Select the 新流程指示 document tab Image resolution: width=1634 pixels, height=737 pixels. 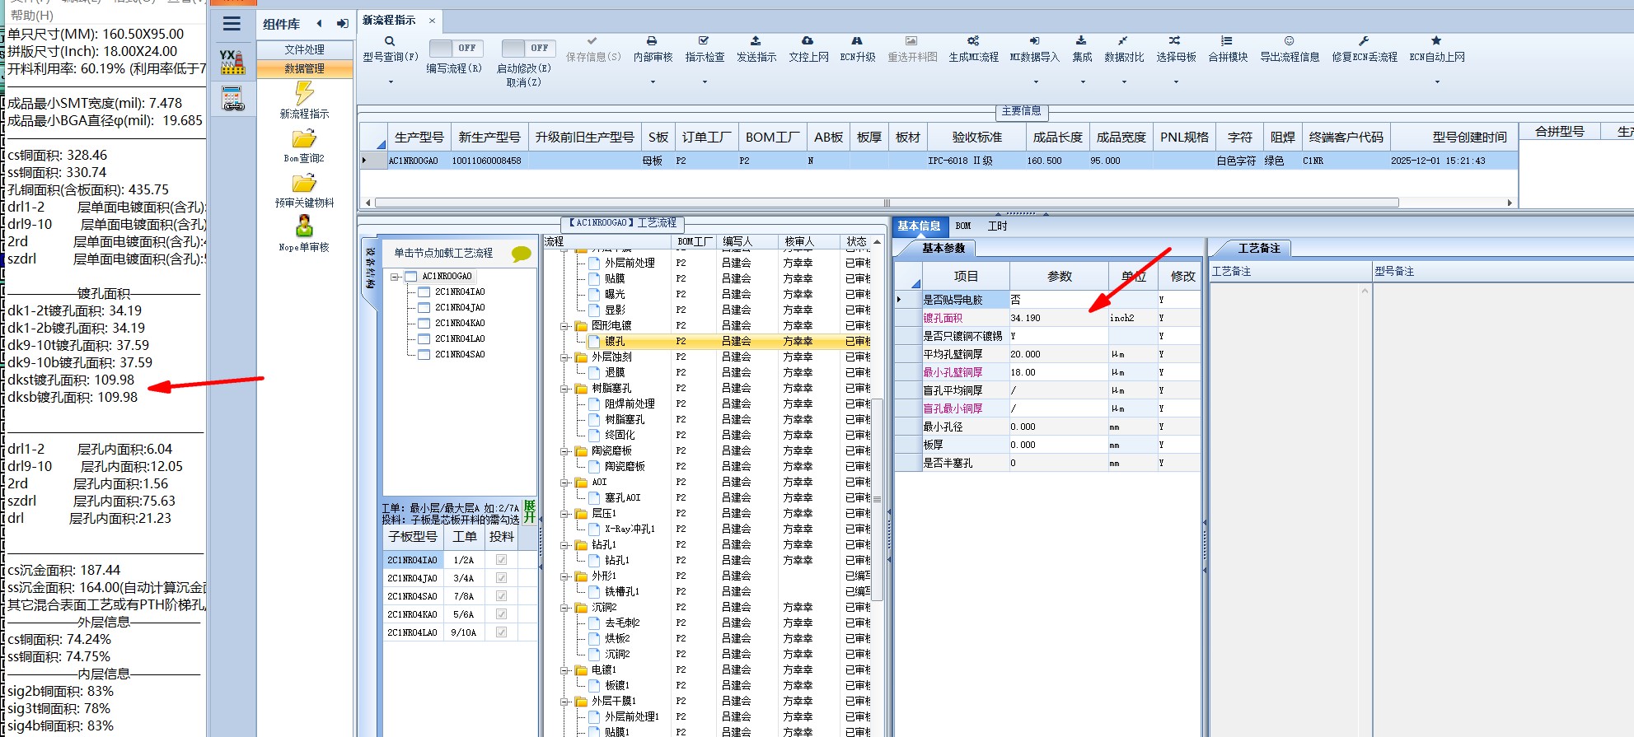coord(389,20)
